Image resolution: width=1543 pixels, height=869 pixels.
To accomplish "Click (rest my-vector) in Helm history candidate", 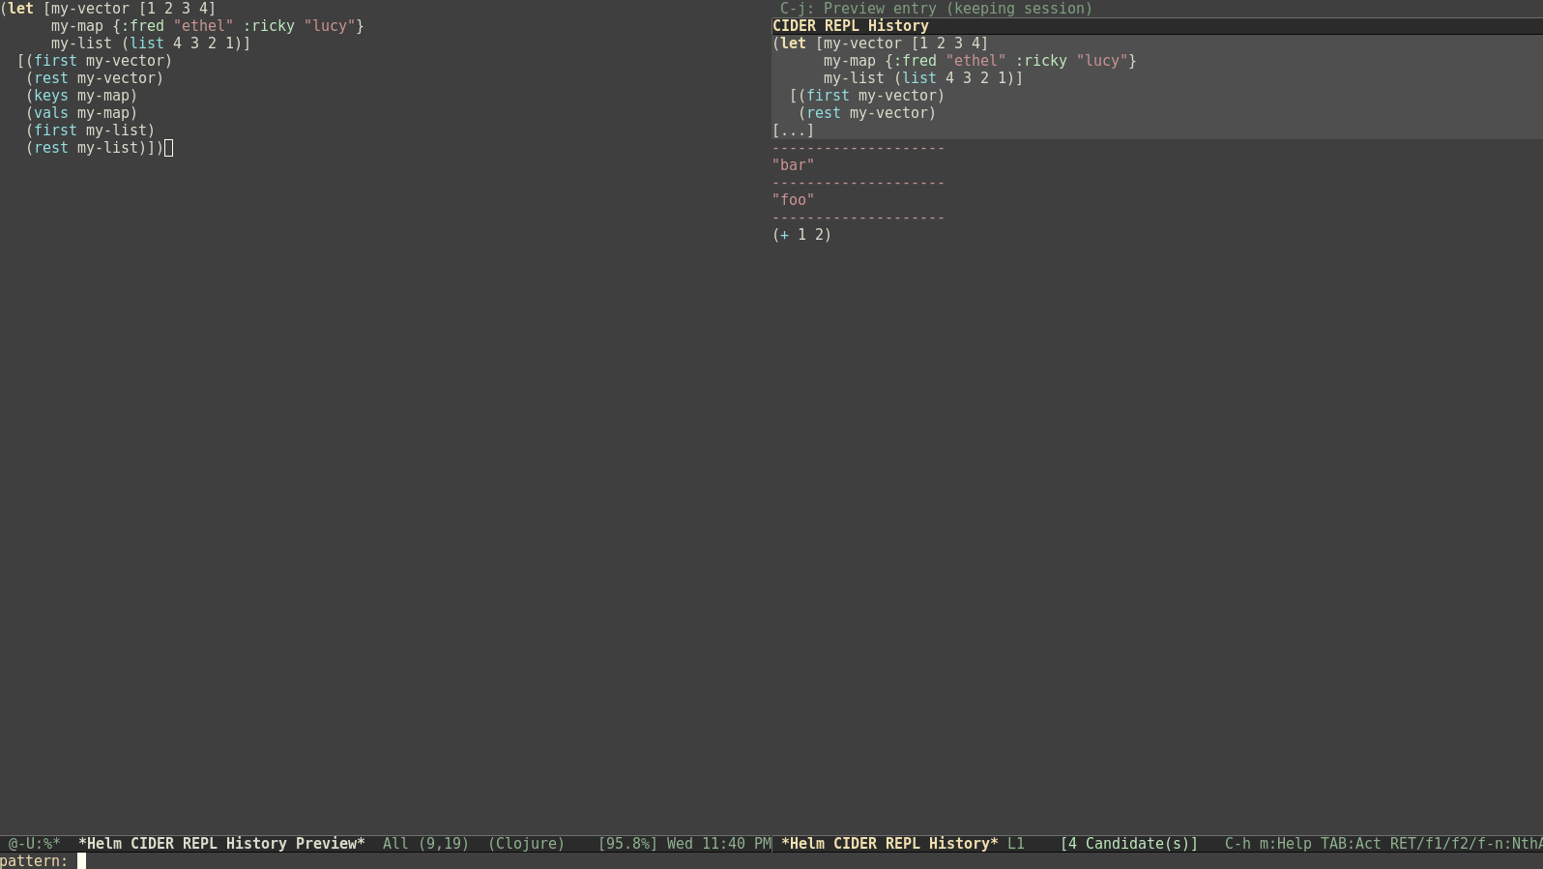I will pyautogui.click(x=867, y=113).
